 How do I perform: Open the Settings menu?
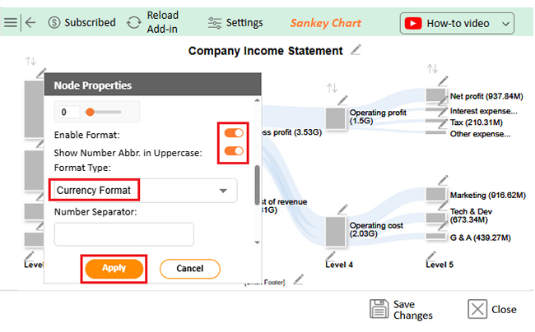coord(235,23)
